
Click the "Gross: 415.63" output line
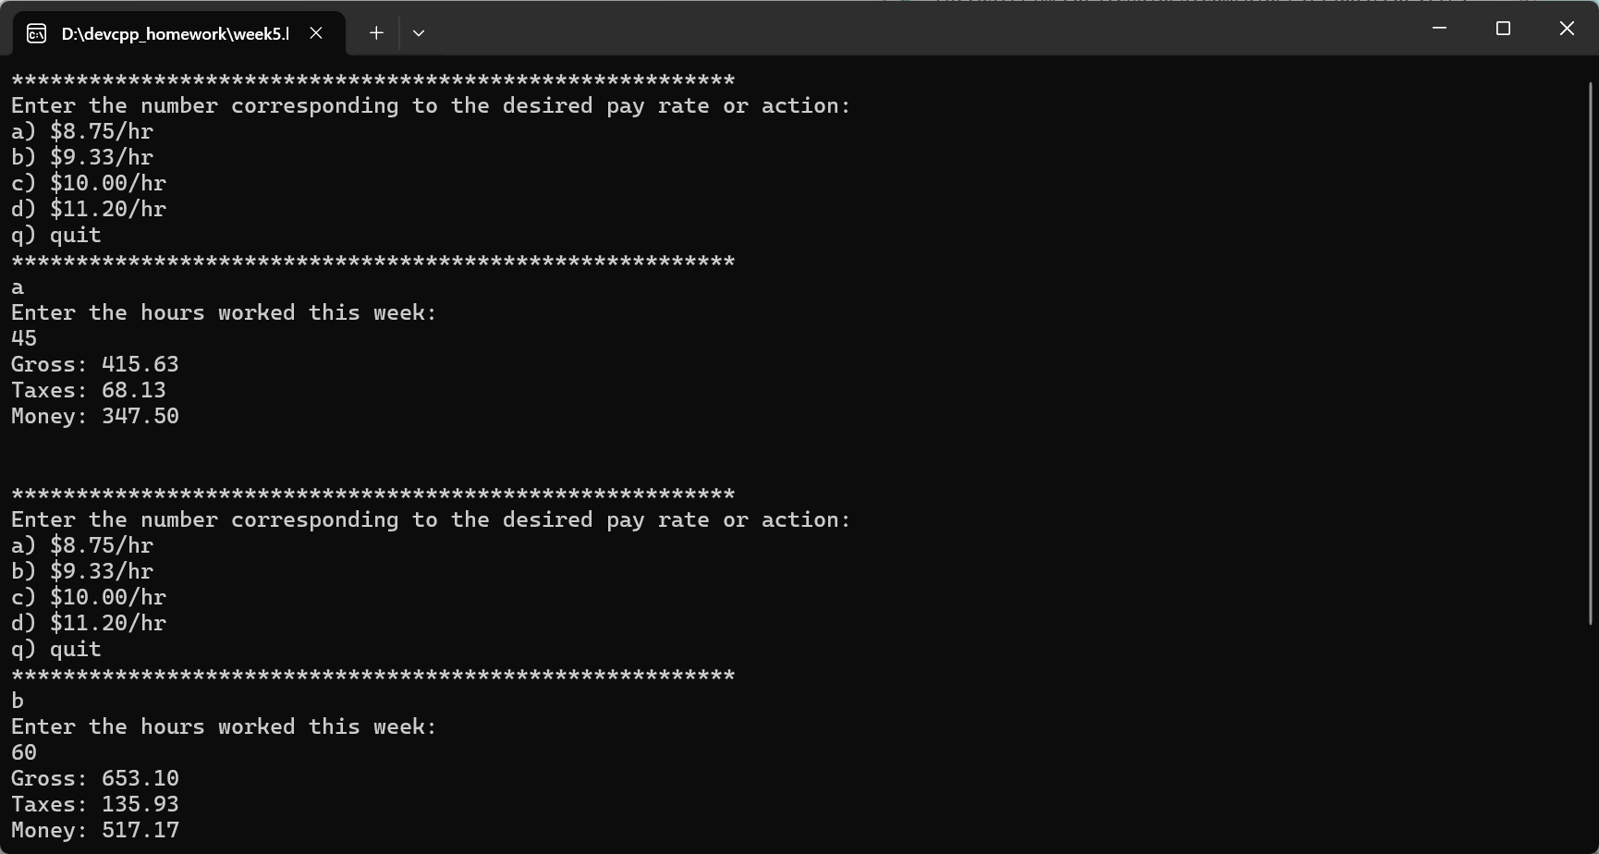coord(95,364)
